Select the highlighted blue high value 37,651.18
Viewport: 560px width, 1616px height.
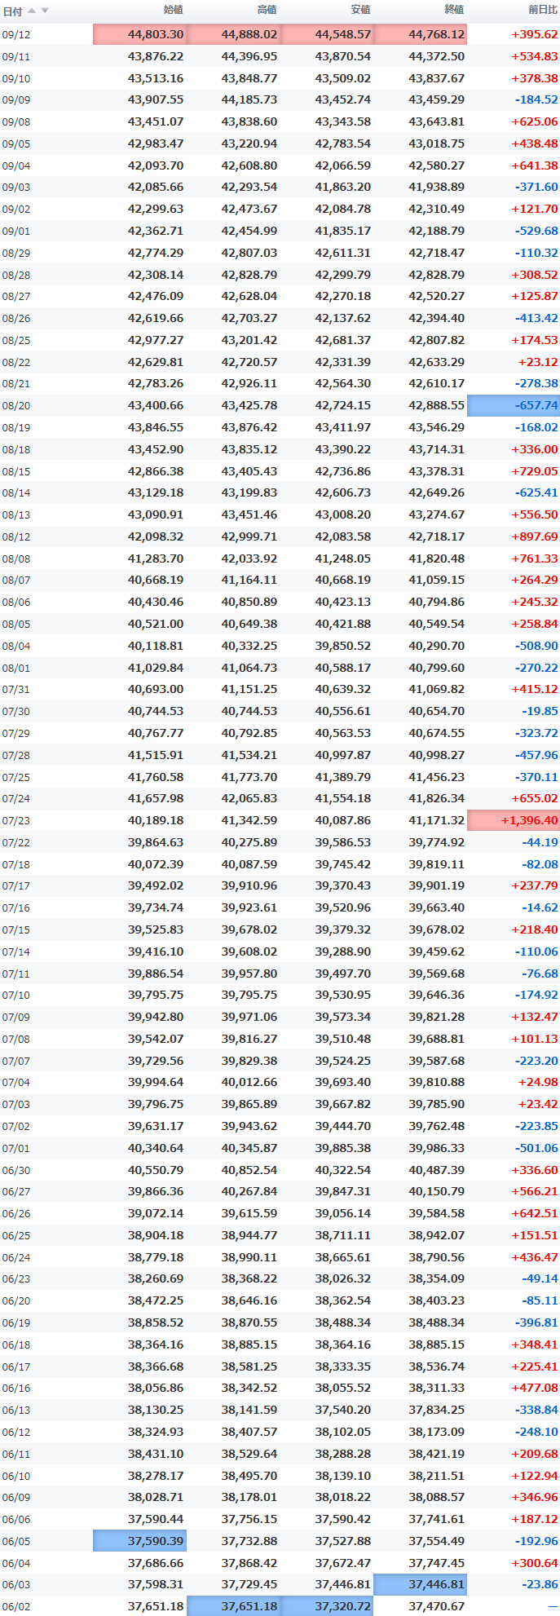point(233,1606)
